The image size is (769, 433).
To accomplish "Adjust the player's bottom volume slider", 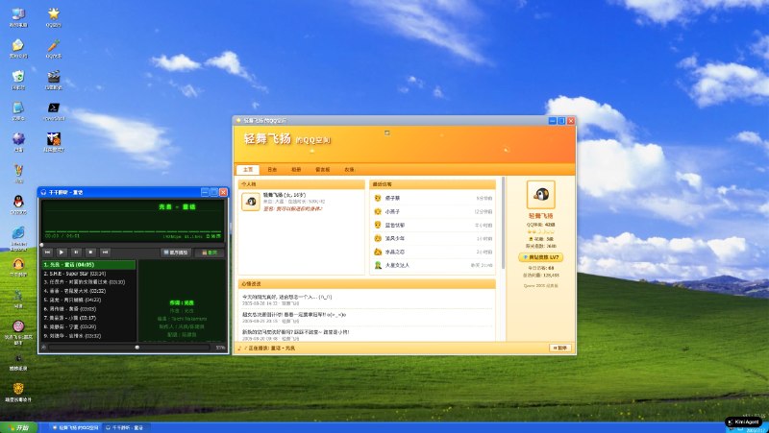I will (x=129, y=348).
